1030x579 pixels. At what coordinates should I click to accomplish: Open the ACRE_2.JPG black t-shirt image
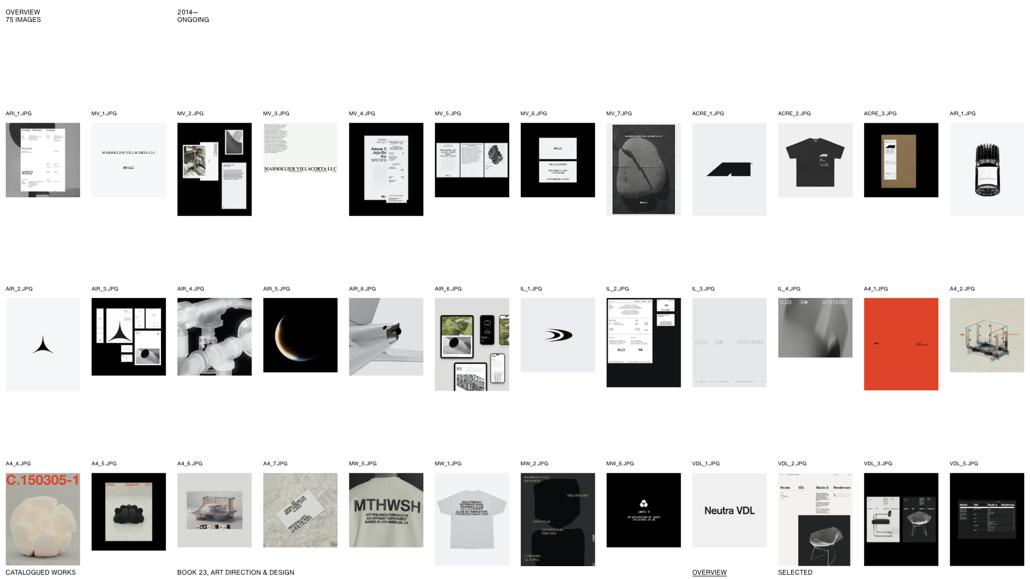coord(815,160)
